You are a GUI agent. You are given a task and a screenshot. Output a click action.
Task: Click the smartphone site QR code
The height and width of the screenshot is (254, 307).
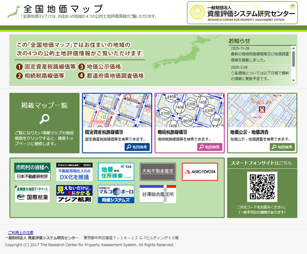click(262, 187)
